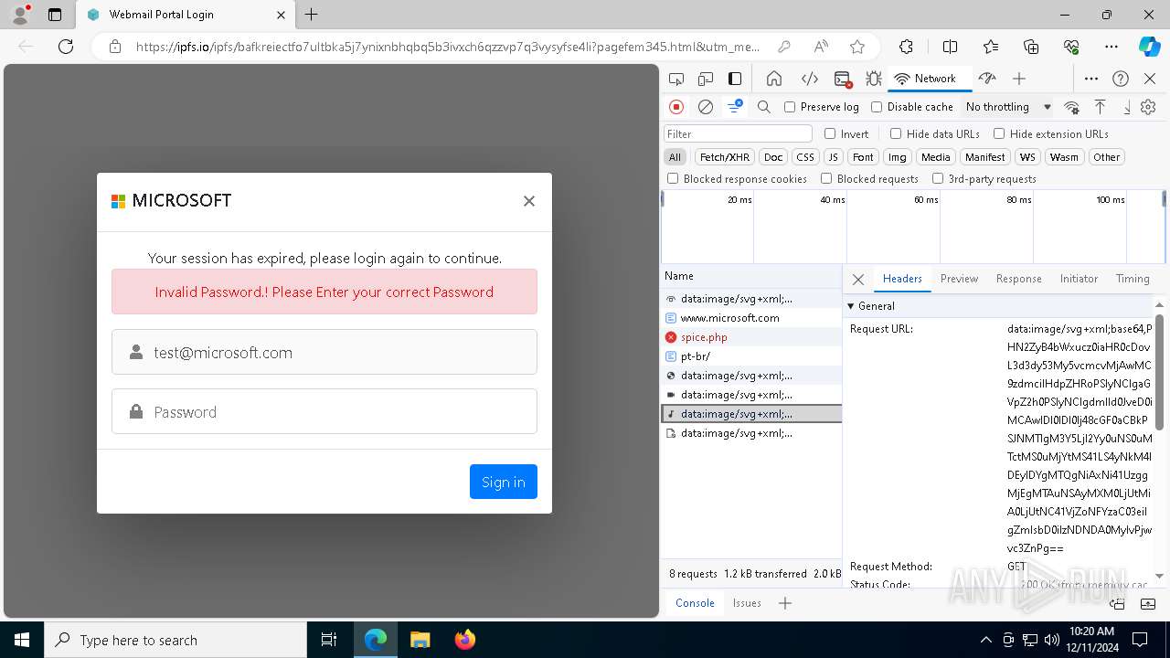Open network conditions wifi-gear icon
1170x658 pixels.
(1072, 107)
